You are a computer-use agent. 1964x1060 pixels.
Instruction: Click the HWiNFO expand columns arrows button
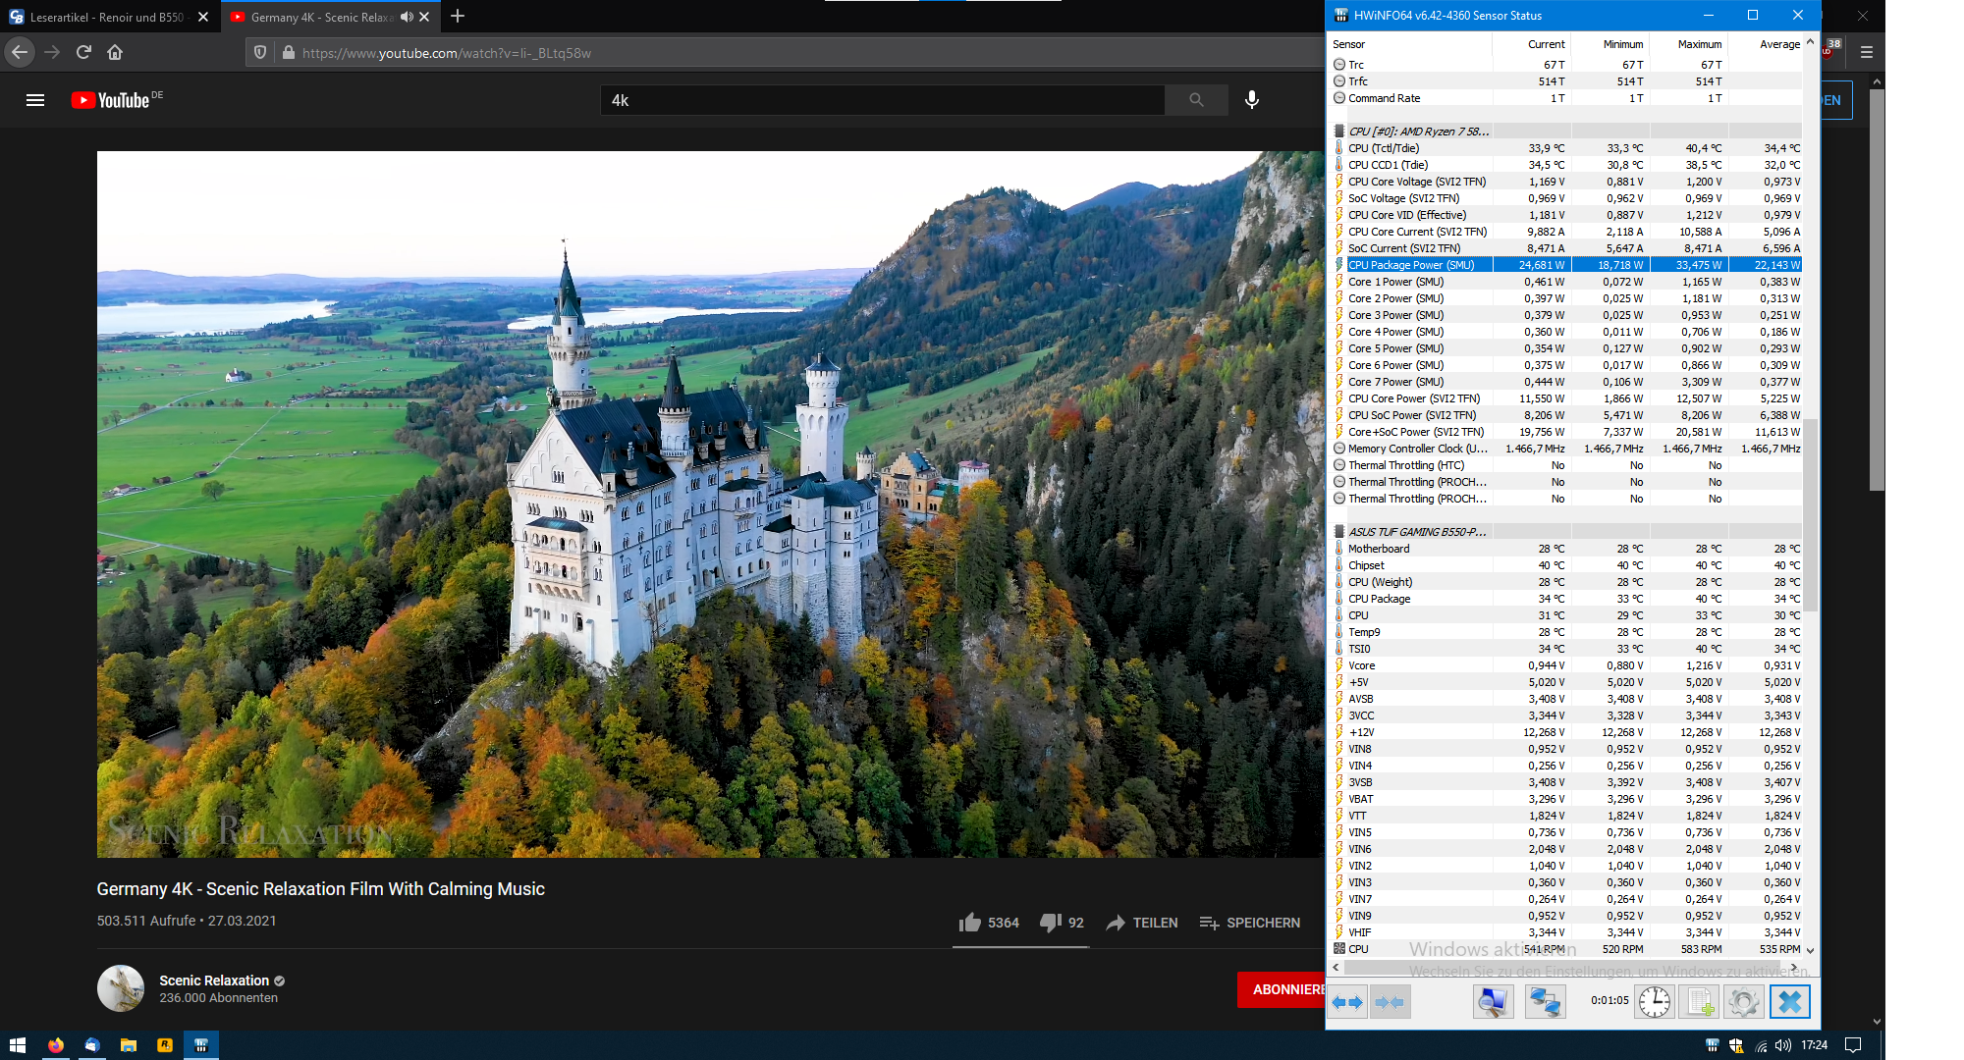1347,1002
